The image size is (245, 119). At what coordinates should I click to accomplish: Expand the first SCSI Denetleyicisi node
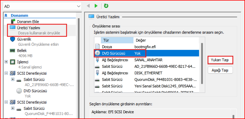tap(6, 73)
